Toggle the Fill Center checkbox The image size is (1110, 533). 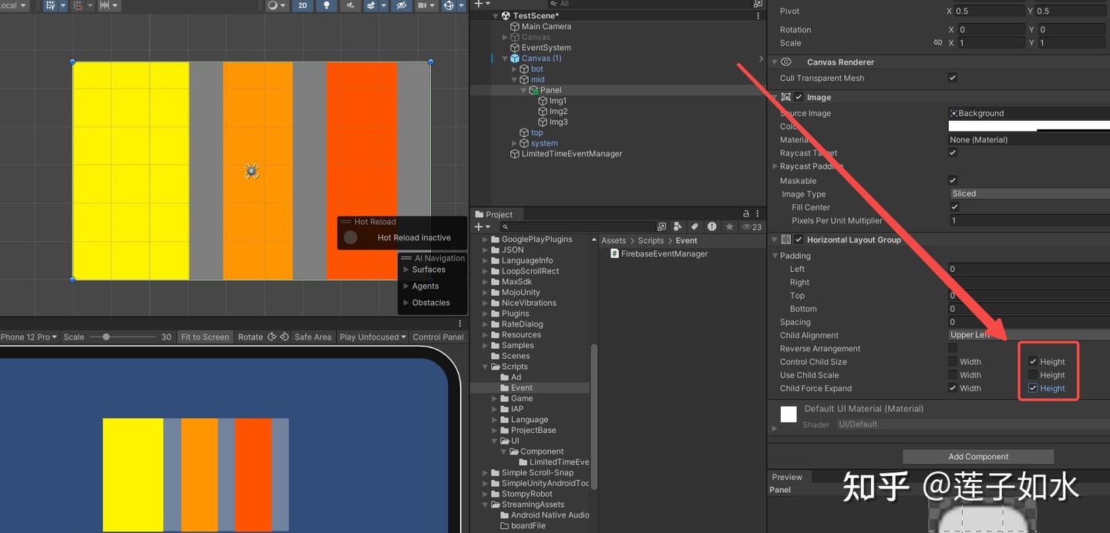coord(954,207)
